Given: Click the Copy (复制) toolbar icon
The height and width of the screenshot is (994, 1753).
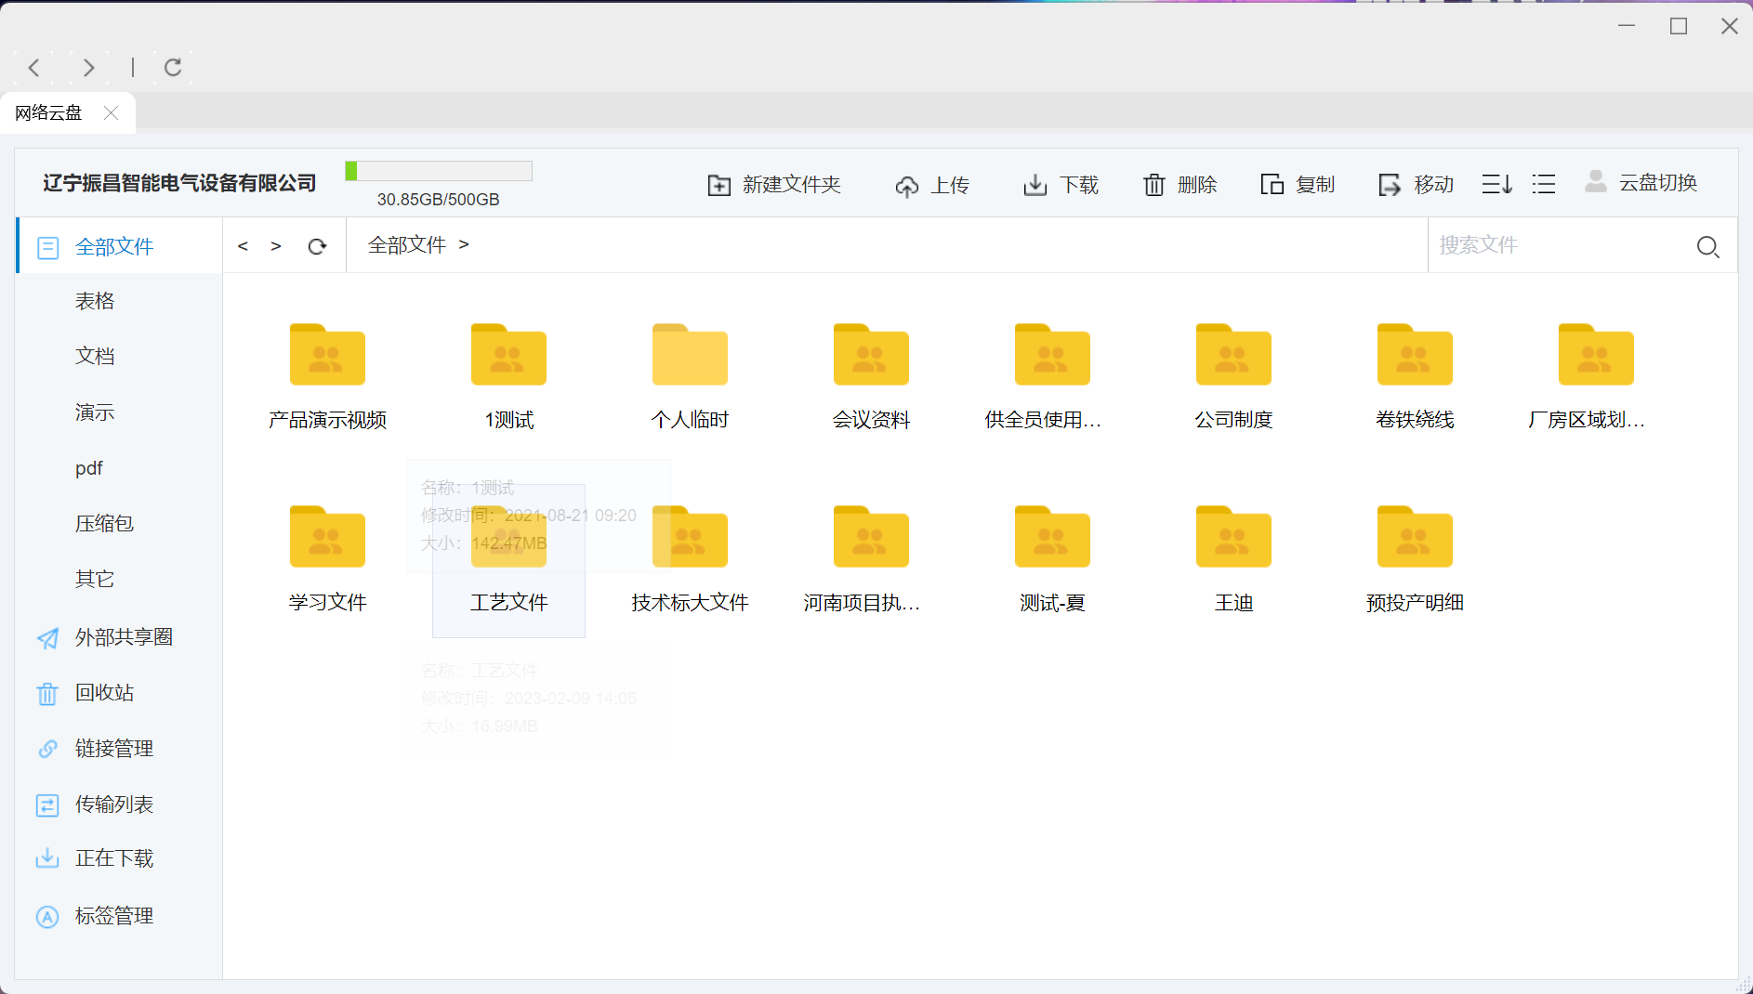Looking at the screenshot, I should tap(1272, 185).
